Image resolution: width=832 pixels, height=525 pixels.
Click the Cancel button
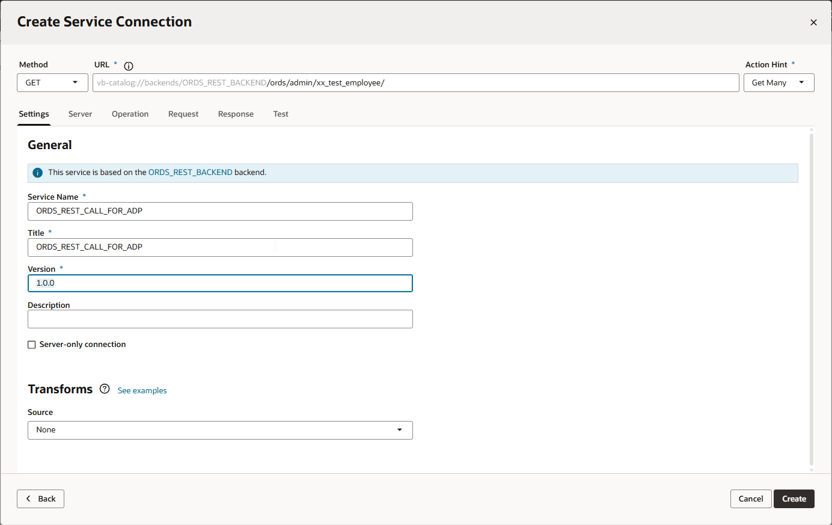click(x=751, y=499)
